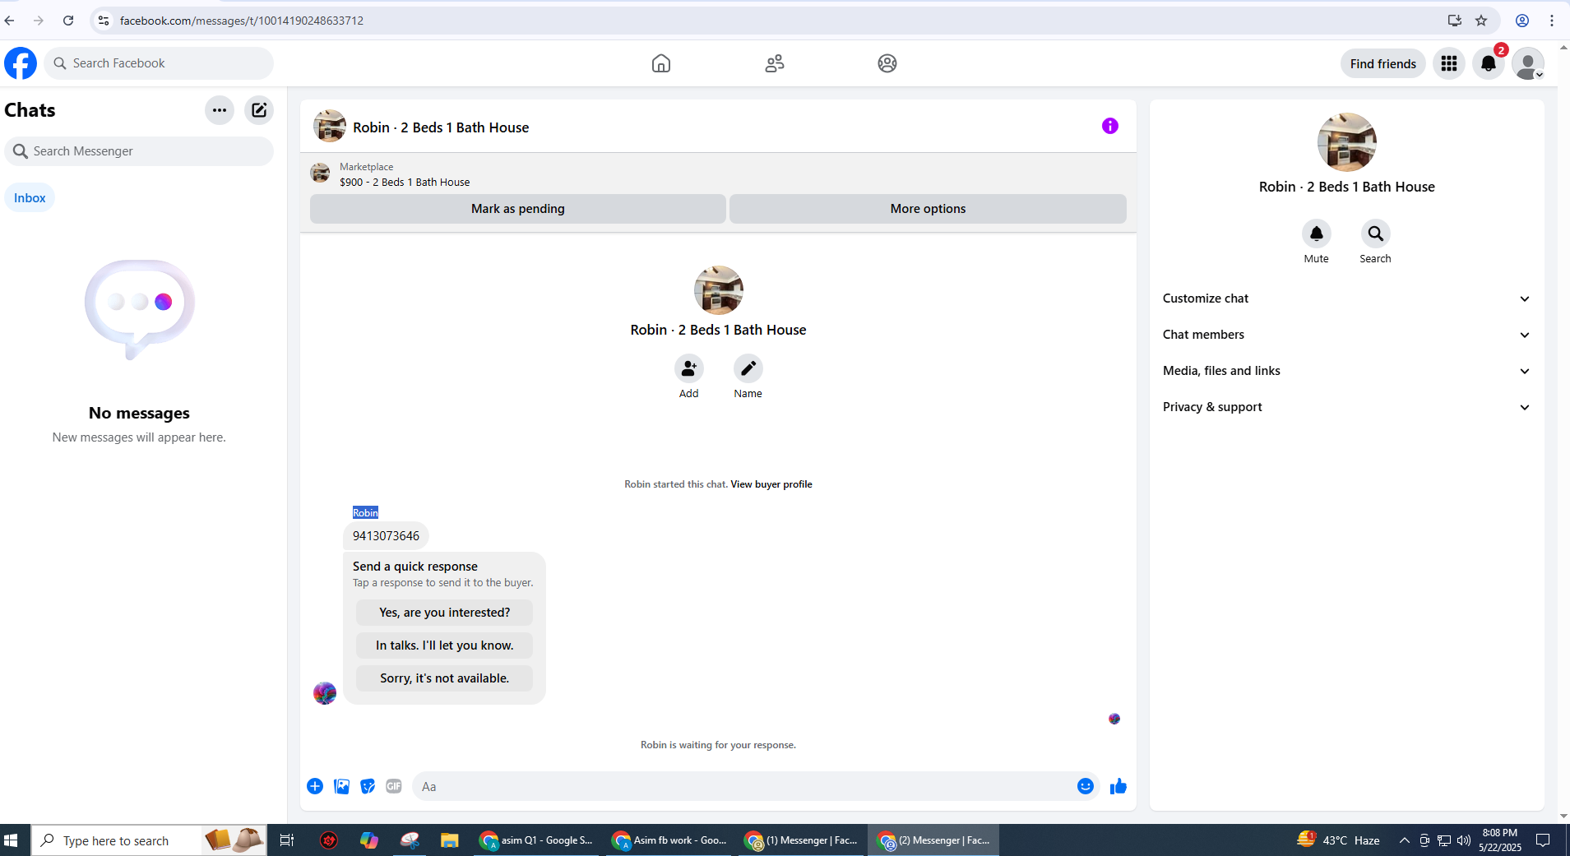Install the app from address bar icon
Image resolution: width=1570 pixels, height=856 pixels.
click(1455, 21)
